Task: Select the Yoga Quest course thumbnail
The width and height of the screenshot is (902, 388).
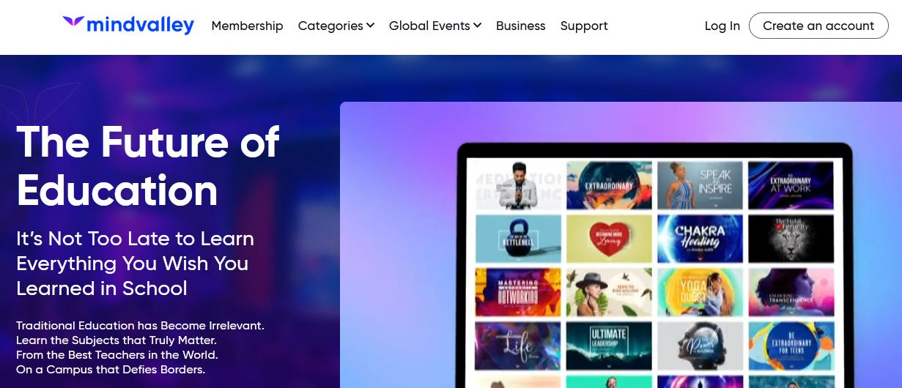Action: 700,292
